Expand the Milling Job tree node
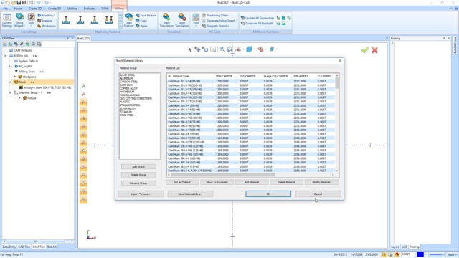The width and height of the screenshot is (459, 258). [5, 56]
